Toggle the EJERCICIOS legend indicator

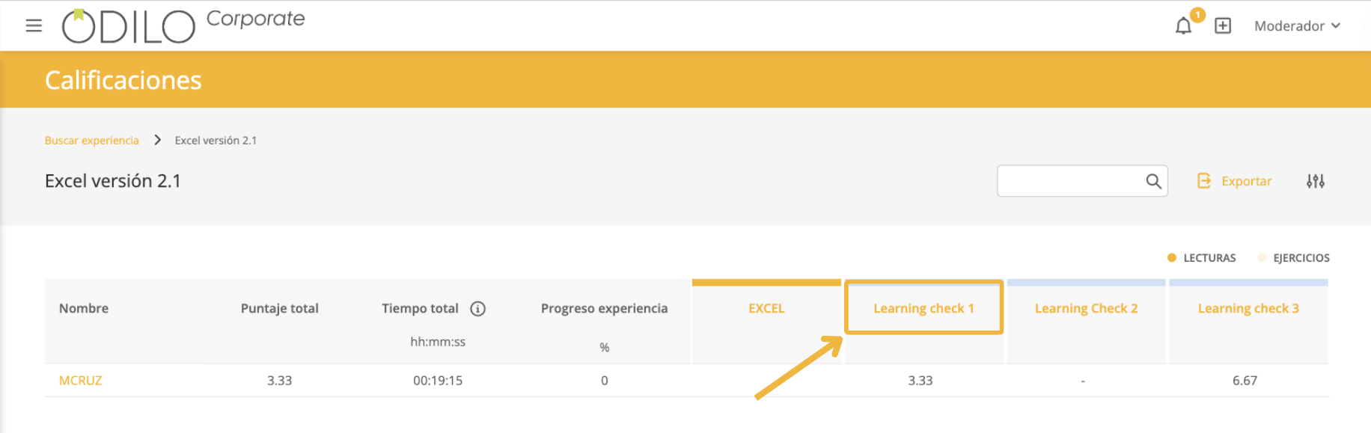click(1262, 258)
